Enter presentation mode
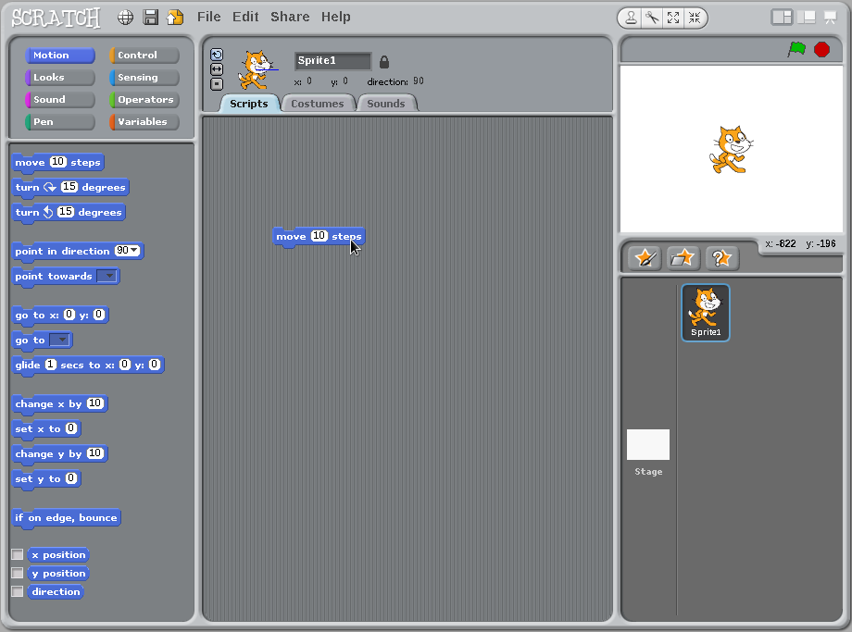The image size is (852, 632). [x=831, y=18]
